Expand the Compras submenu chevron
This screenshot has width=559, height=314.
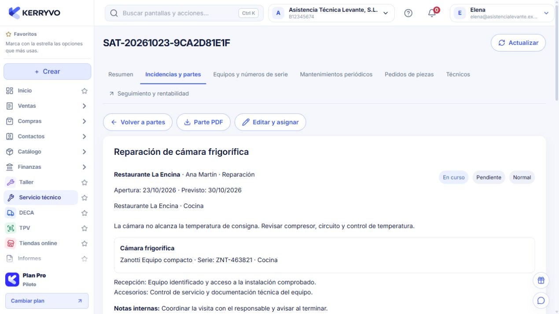coord(85,121)
